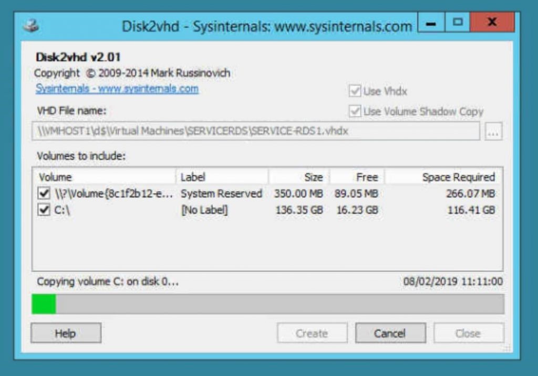Select the [No Label] cell
Image resolution: width=538 pixels, height=376 pixels.
tap(204, 210)
